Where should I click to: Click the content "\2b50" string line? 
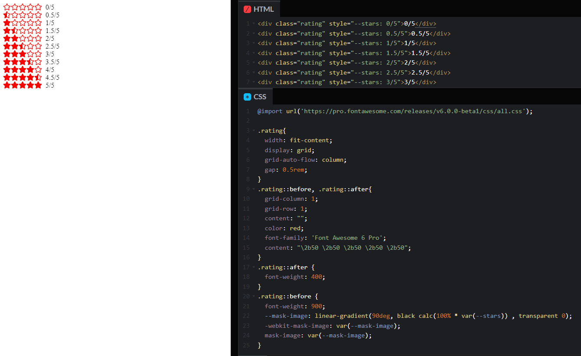338,248
